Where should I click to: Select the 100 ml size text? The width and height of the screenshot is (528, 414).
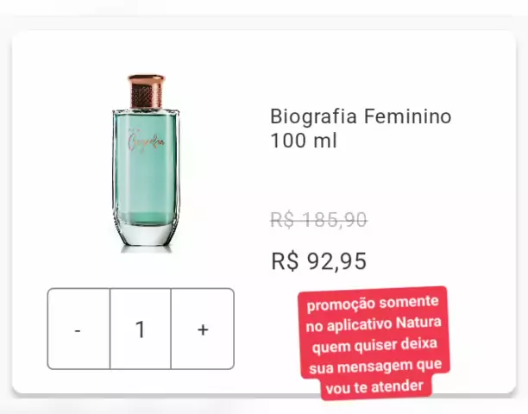coord(304,141)
